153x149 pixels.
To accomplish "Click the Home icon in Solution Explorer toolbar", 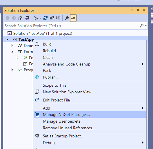I will point(20,18).
